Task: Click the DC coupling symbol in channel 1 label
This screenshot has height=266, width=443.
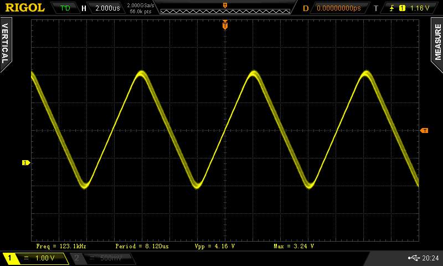Action: (26, 258)
